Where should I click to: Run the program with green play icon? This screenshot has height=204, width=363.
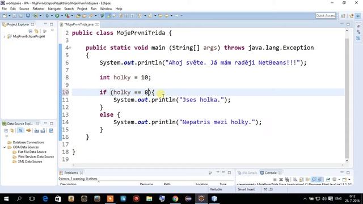pyautogui.click(x=57, y=16)
